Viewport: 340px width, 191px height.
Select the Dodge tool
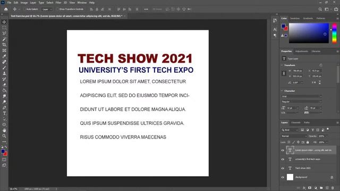(x=4, y=102)
